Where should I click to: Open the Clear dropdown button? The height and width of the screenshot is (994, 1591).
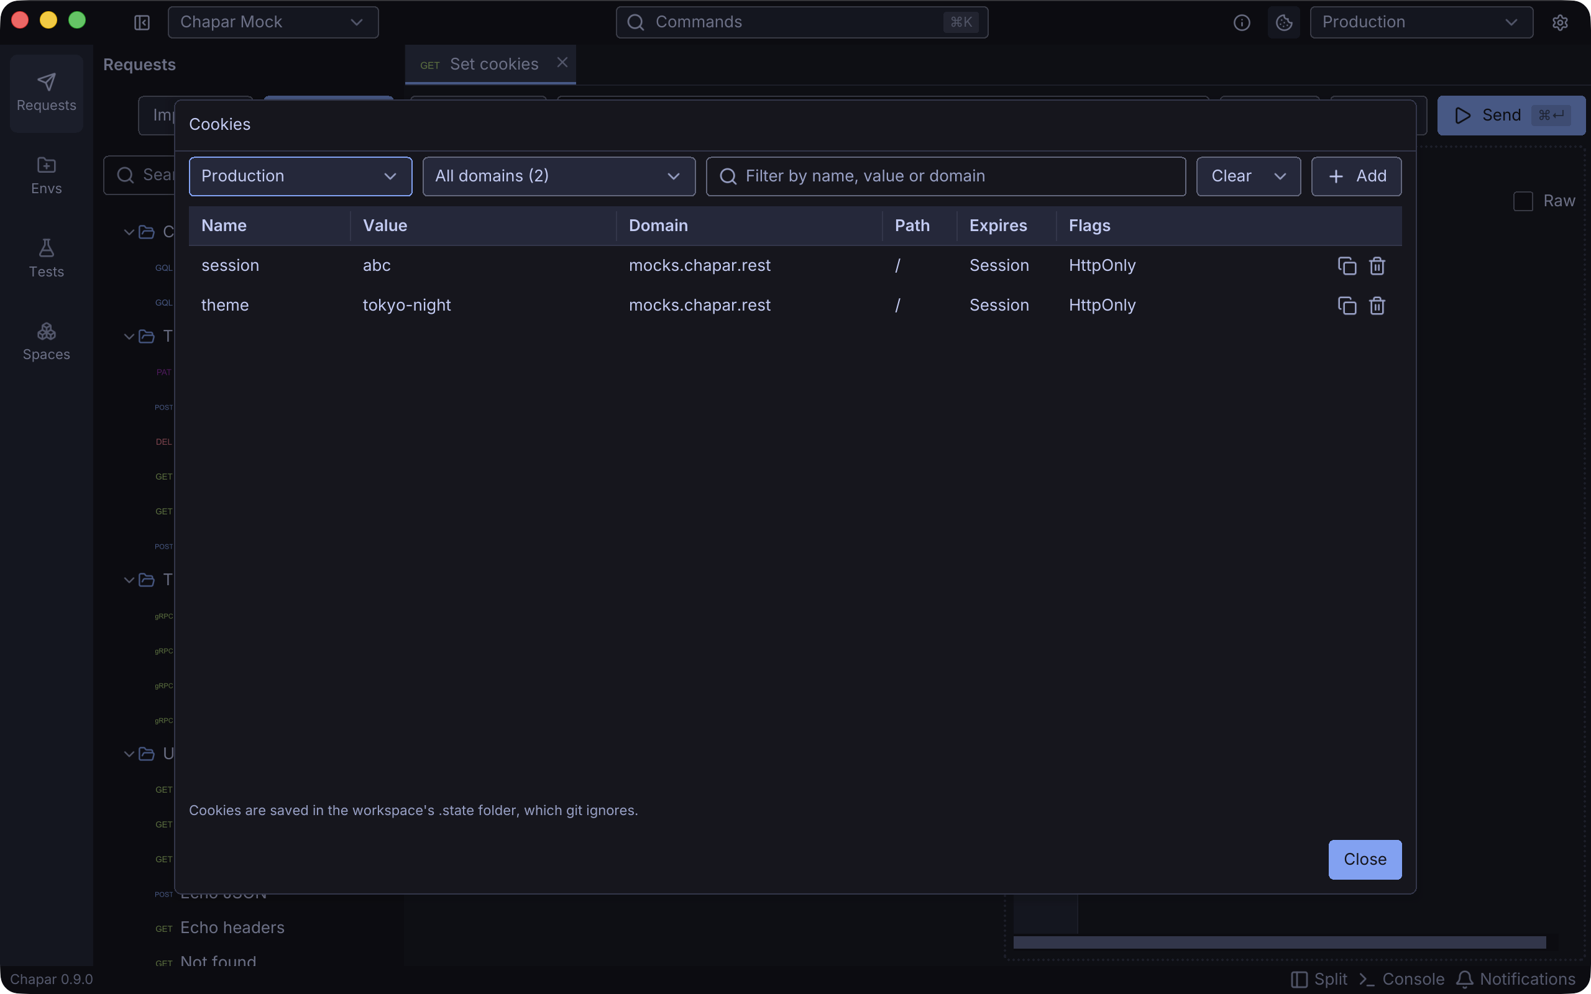pyautogui.click(x=1249, y=176)
